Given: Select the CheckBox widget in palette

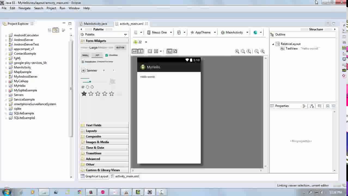Looking at the screenshot, I should (111, 55).
